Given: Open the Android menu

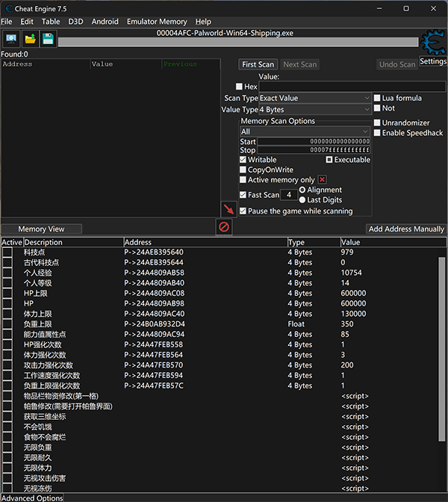Looking at the screenshot, I should (105, 22).
